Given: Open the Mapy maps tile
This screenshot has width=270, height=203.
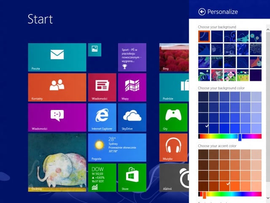Looking at the screenshot, I should 132,87.
